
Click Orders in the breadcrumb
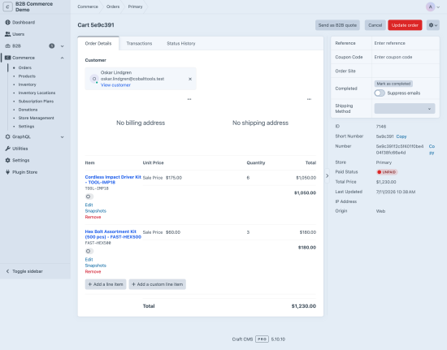(113, 6)
